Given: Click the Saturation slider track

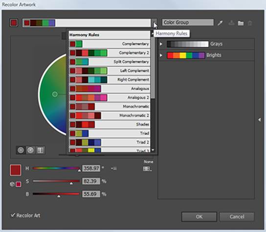Looking at the screenshot, I should click(x=56, y=181).
